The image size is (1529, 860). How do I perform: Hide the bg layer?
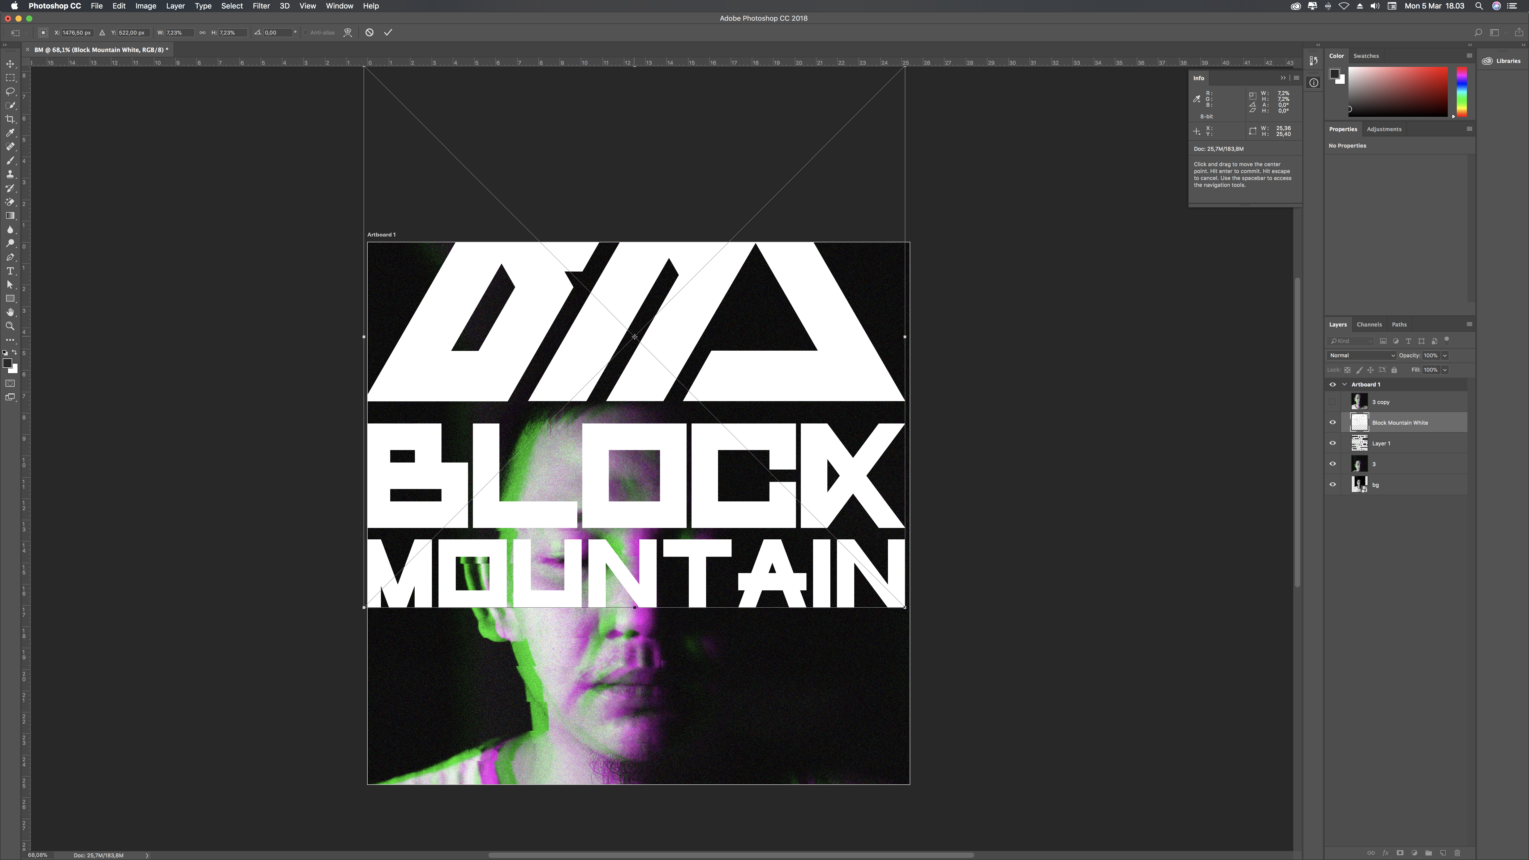[1333, 485]
